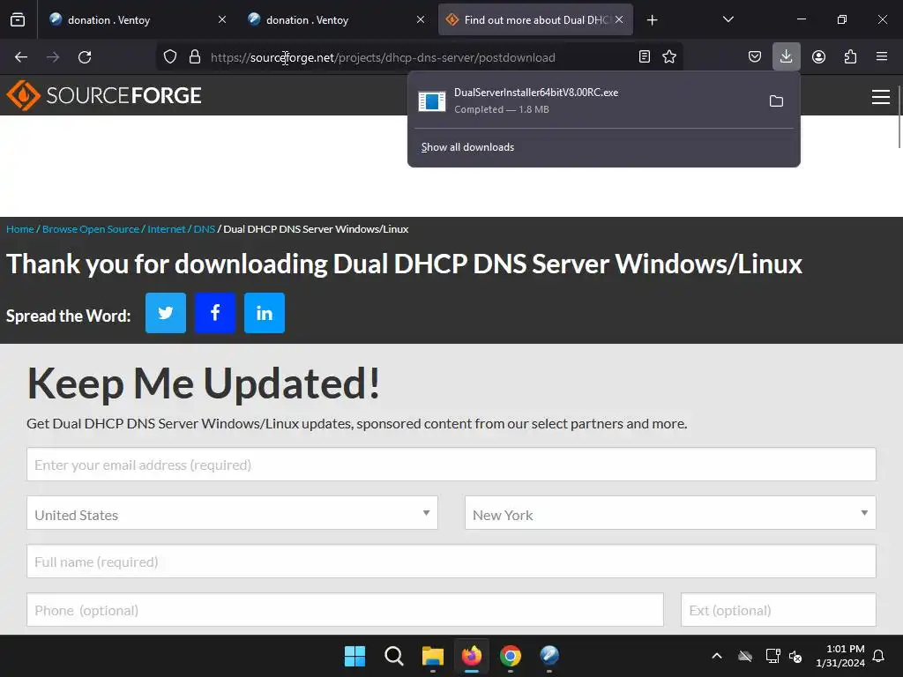Click Show all downloads

[x=467, y=147]
